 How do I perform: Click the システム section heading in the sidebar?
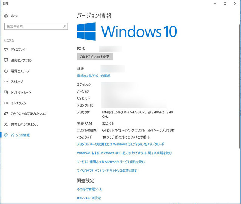tap(9, 41)
